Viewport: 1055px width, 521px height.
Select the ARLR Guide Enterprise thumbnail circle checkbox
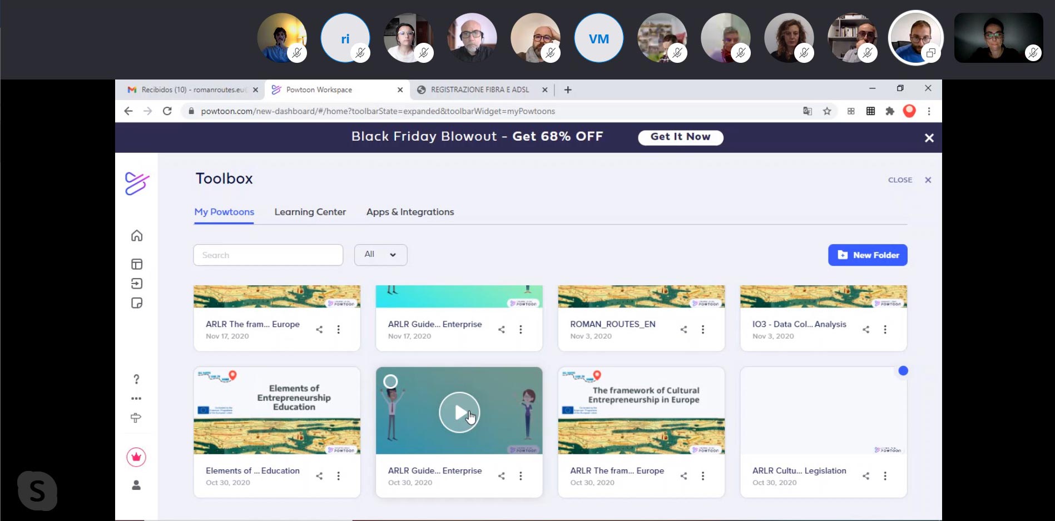(x=391, y=381)
